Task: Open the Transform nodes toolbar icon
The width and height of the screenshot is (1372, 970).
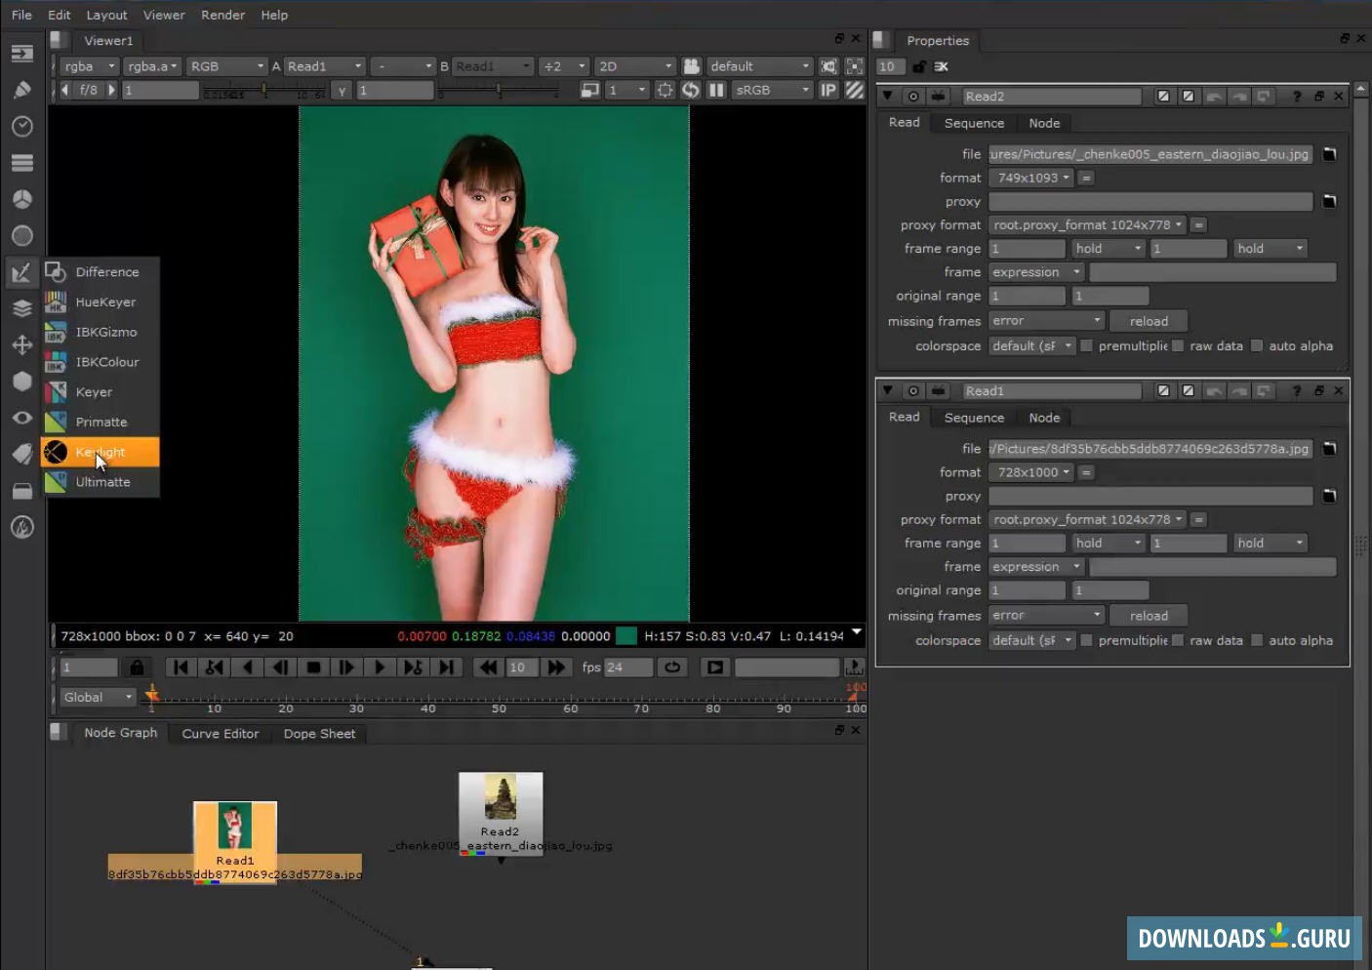Action: pos(21,344)
